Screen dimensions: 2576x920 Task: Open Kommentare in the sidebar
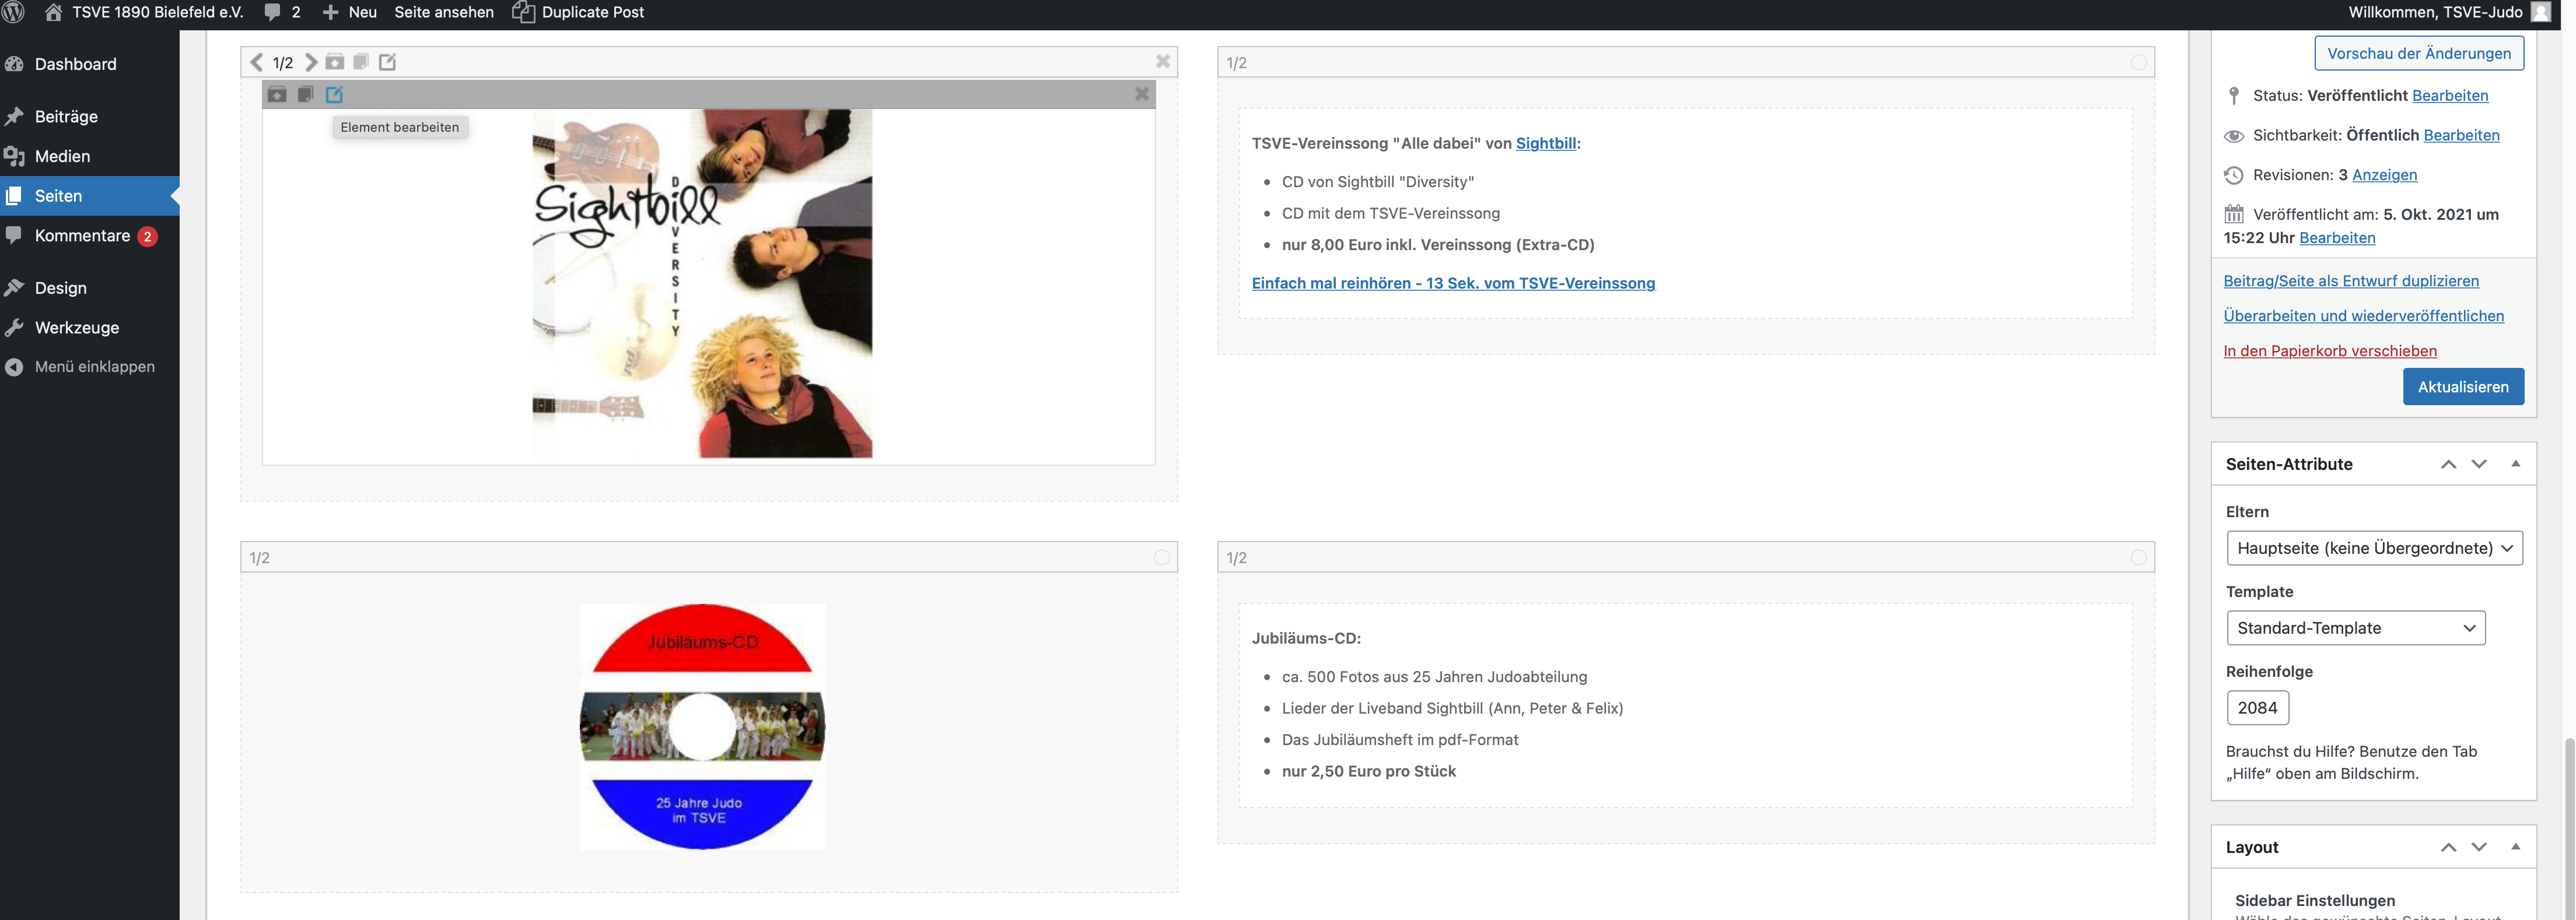tap(82, 236)
